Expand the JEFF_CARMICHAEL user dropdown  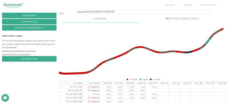coord(209,5)
